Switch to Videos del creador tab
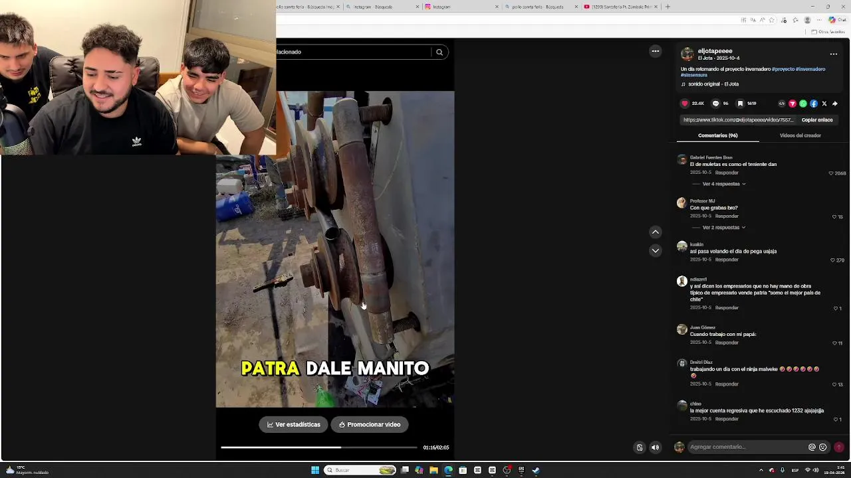 point(800,135)
